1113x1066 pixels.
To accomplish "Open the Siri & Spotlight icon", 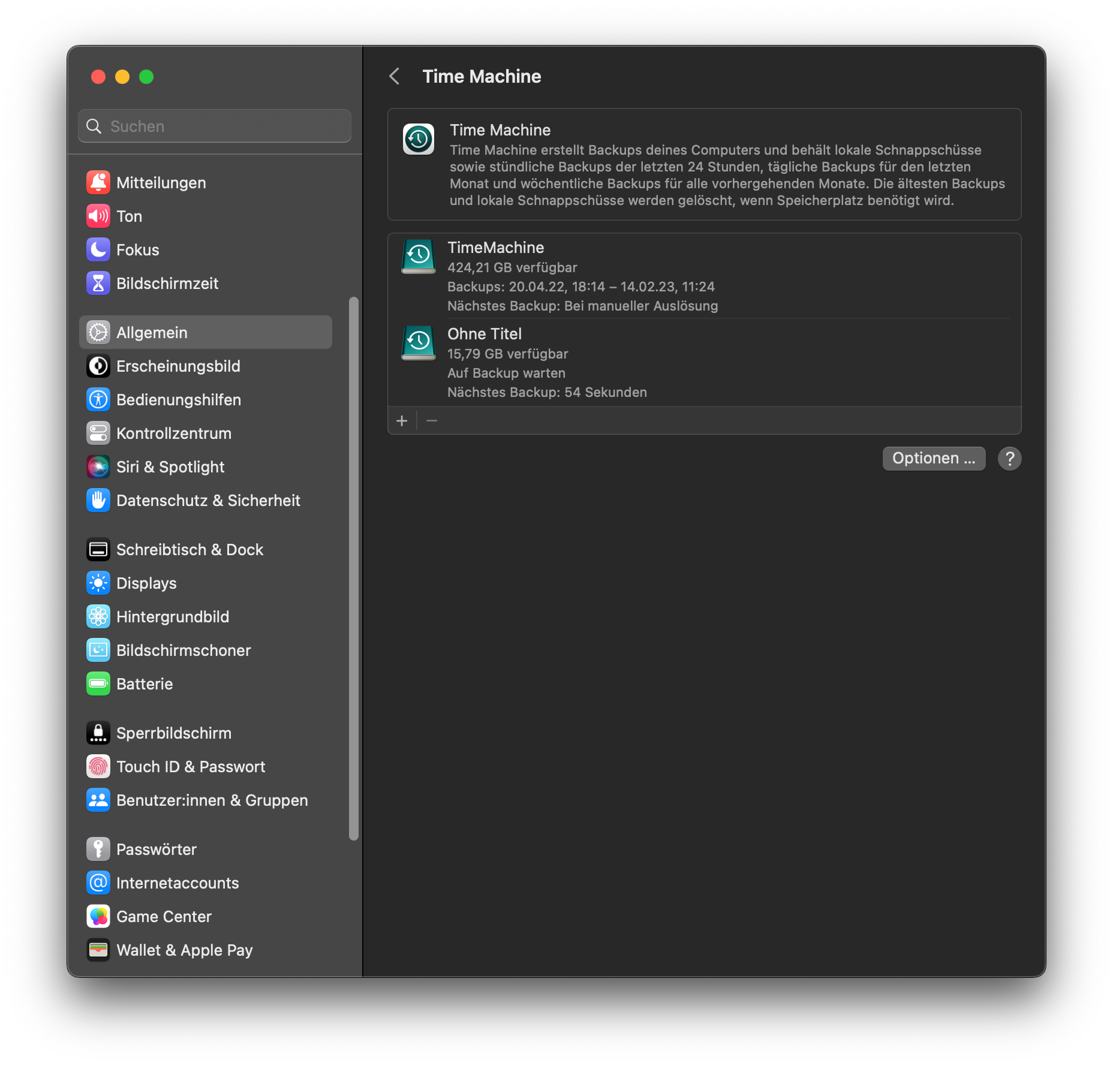I will (x=98, y=467).
